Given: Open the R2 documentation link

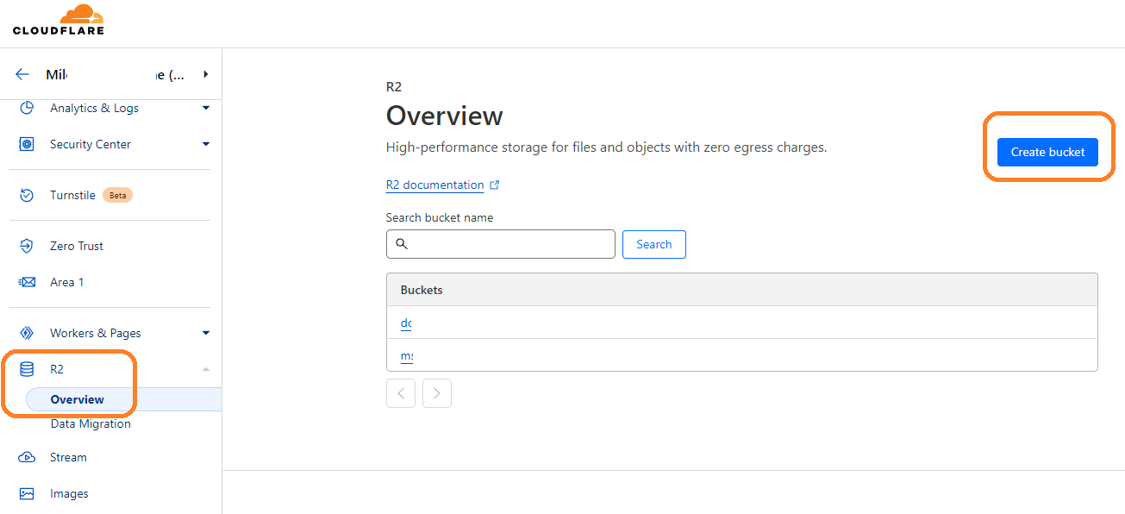Looking at the screenshot, I should [434, 185].
